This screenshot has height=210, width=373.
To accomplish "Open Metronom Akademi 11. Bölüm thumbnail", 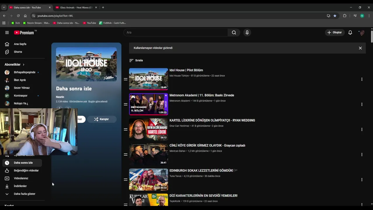I will coord(149,104).
